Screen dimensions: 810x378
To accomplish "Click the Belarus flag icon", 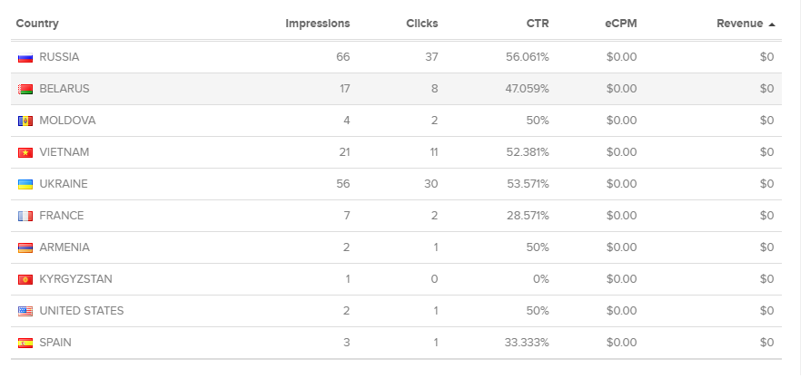I will coord(25,89).
